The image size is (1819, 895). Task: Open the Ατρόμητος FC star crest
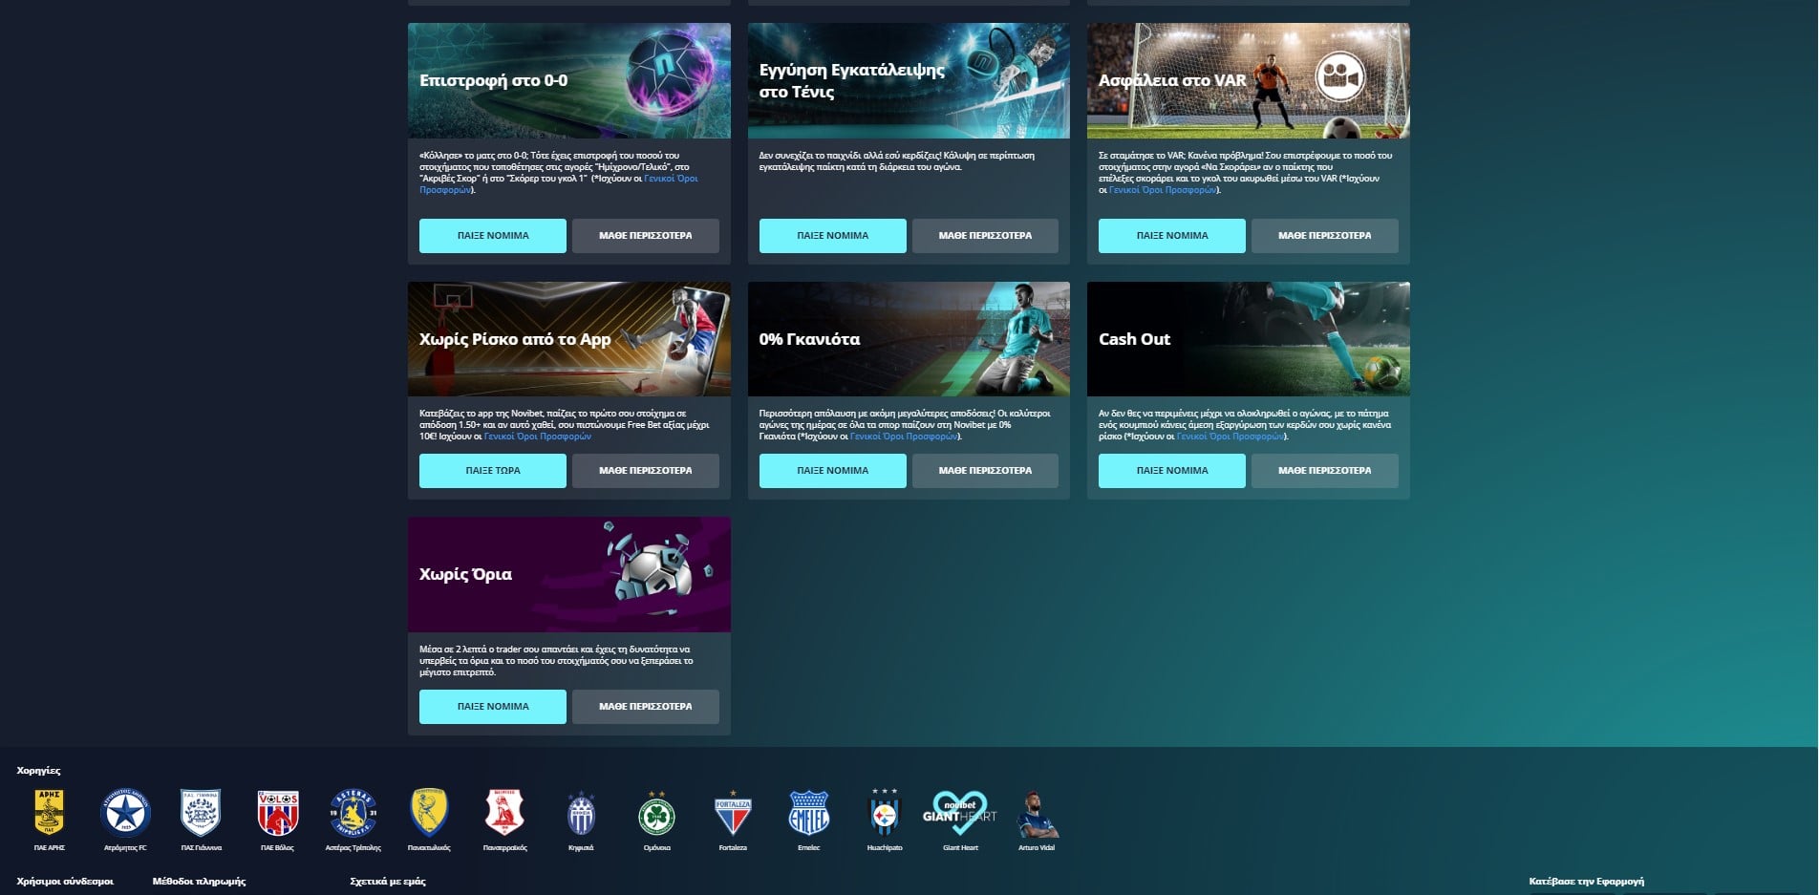coord(125,813)
